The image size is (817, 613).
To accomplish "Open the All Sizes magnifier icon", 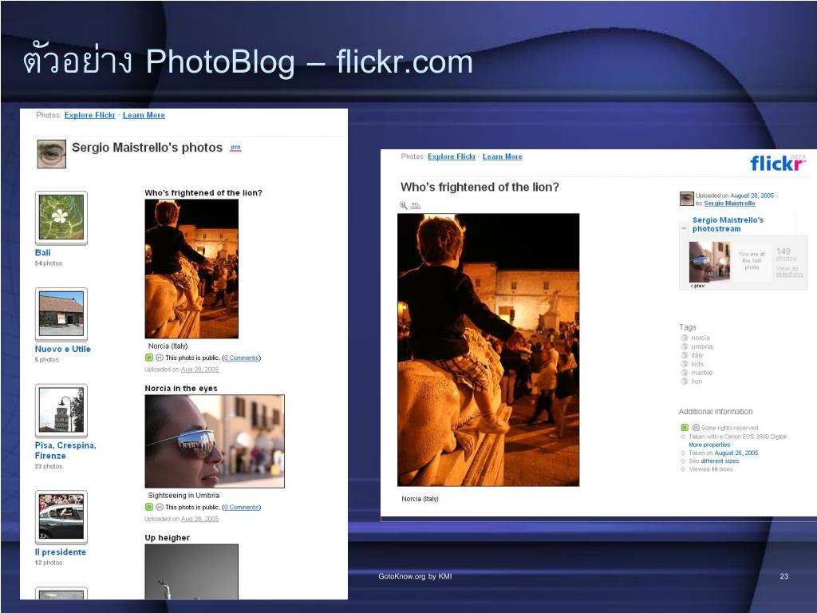I will [404, 205].
